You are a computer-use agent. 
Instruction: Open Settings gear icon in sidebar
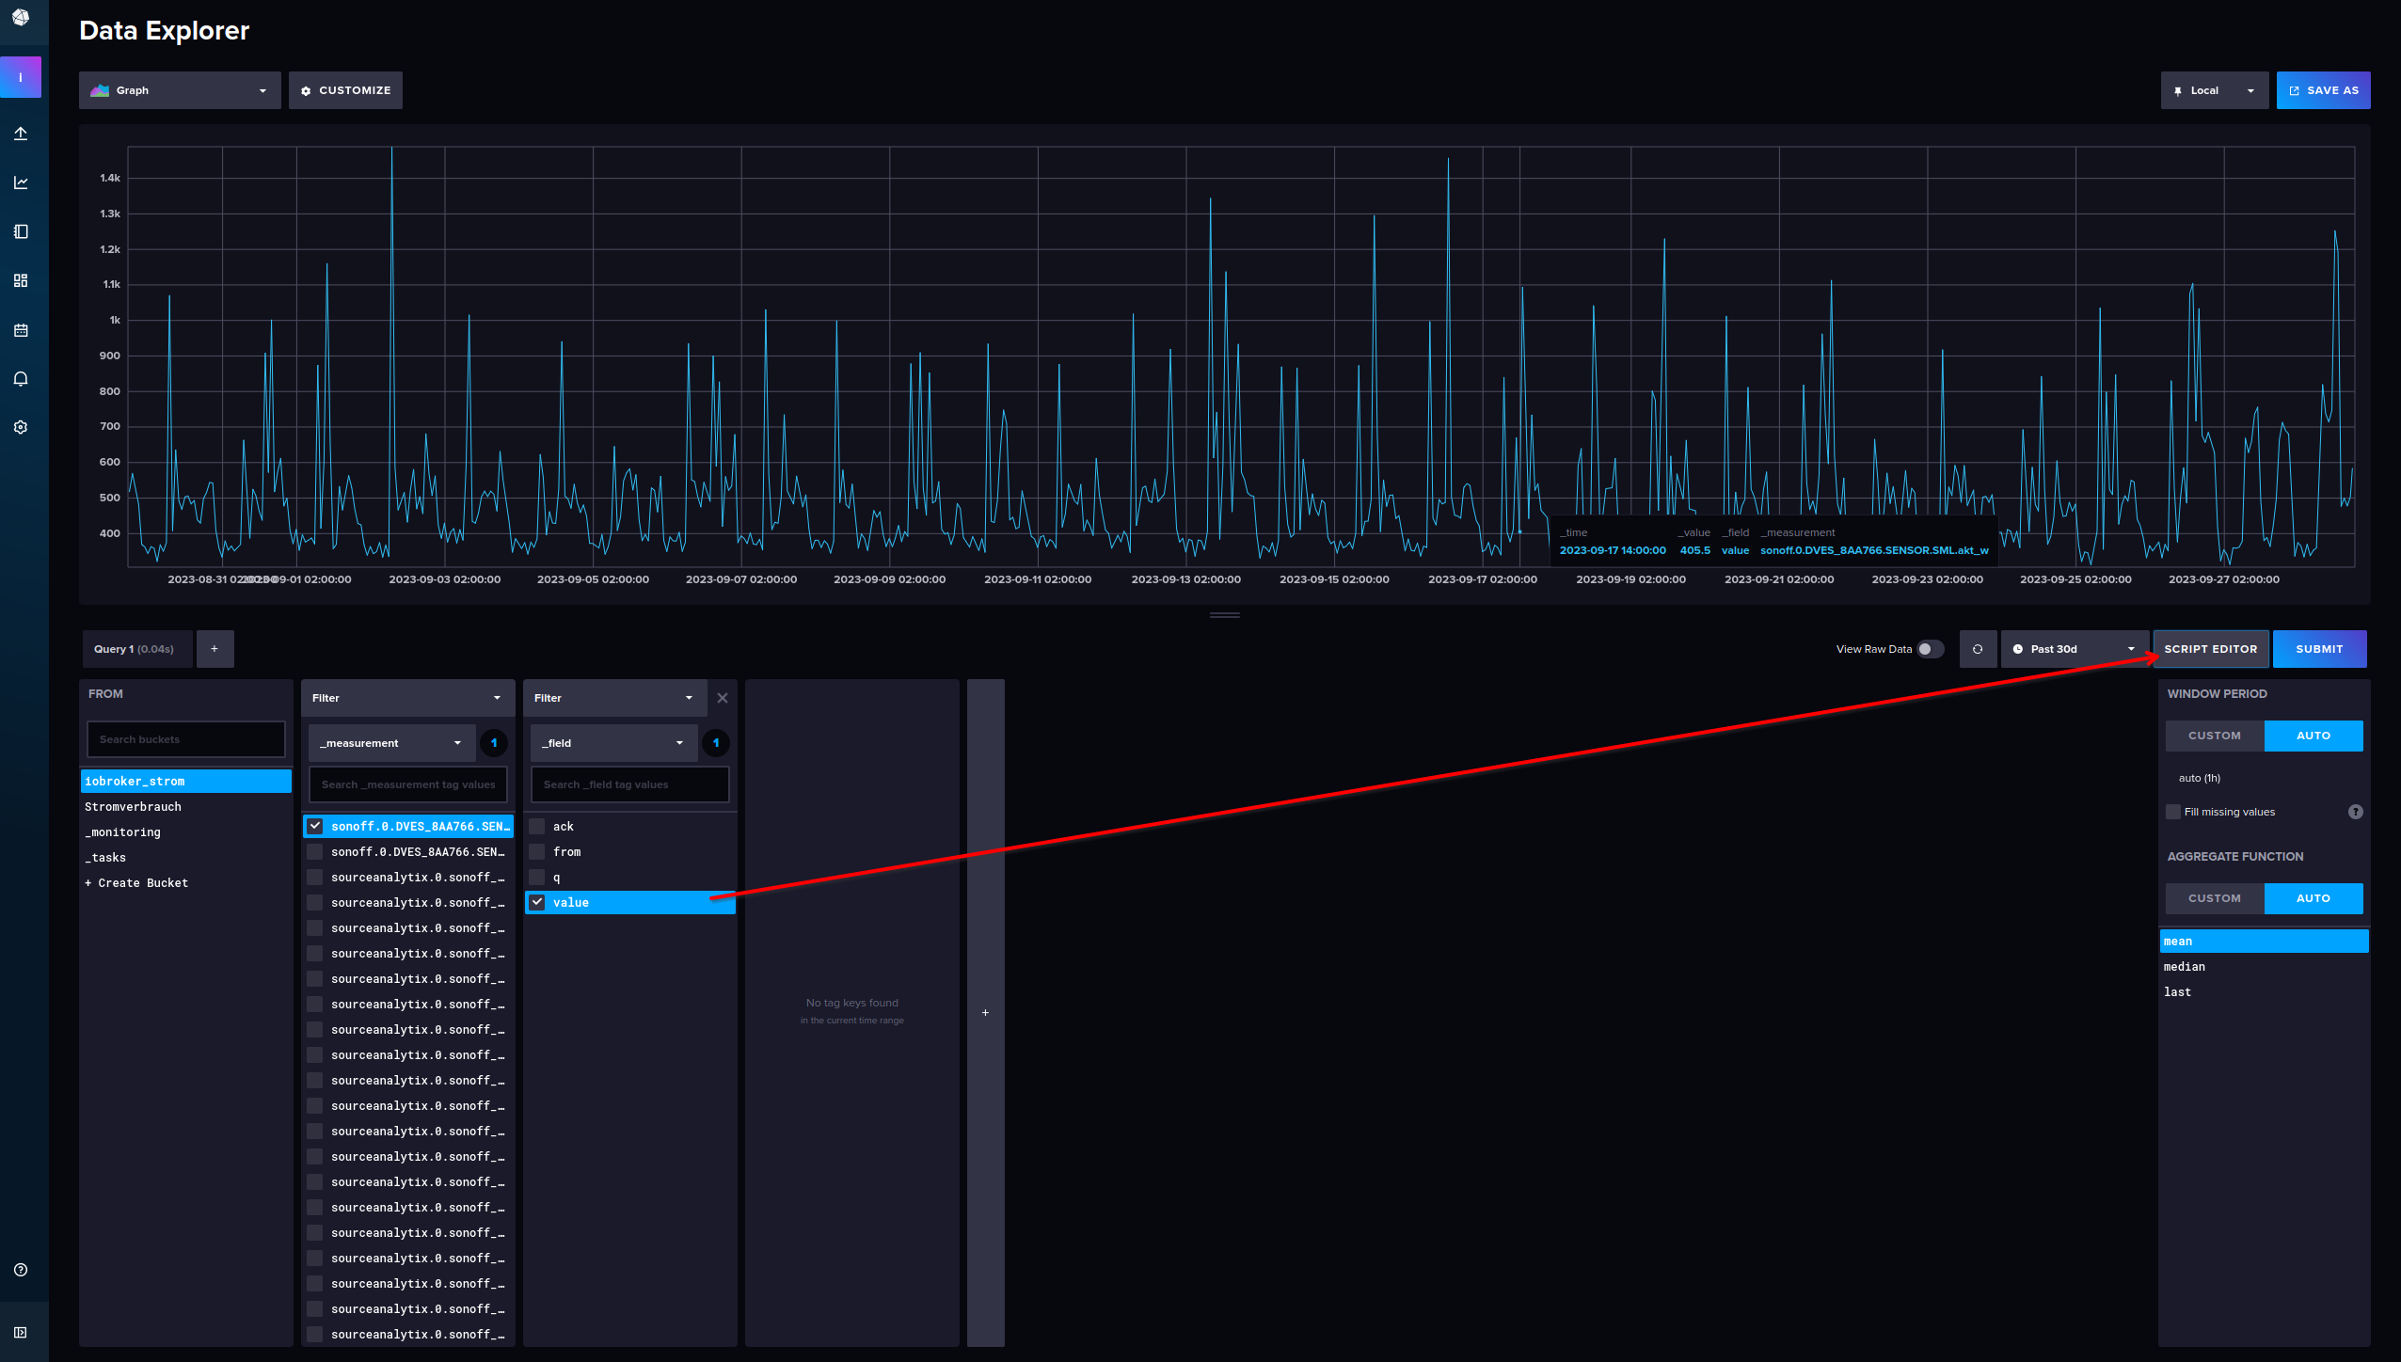click(x=21, y=427)
